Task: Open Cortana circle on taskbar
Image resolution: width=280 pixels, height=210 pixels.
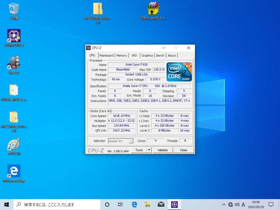Action: click(x=107, y=205)
